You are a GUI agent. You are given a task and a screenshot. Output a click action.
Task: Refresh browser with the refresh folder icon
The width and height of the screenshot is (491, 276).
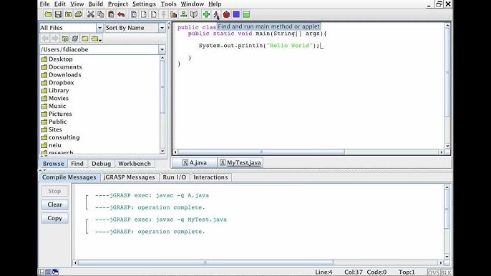click(x=75, y=39)
